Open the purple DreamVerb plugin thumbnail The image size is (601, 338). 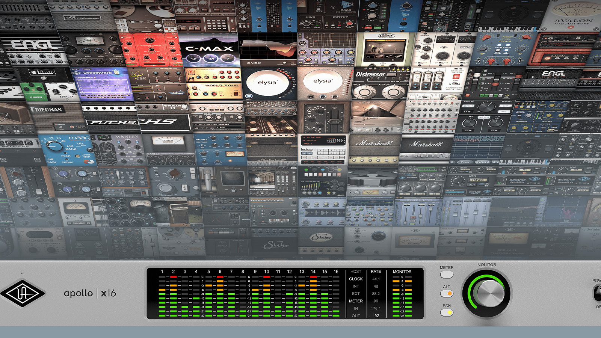tap(103, 84)
